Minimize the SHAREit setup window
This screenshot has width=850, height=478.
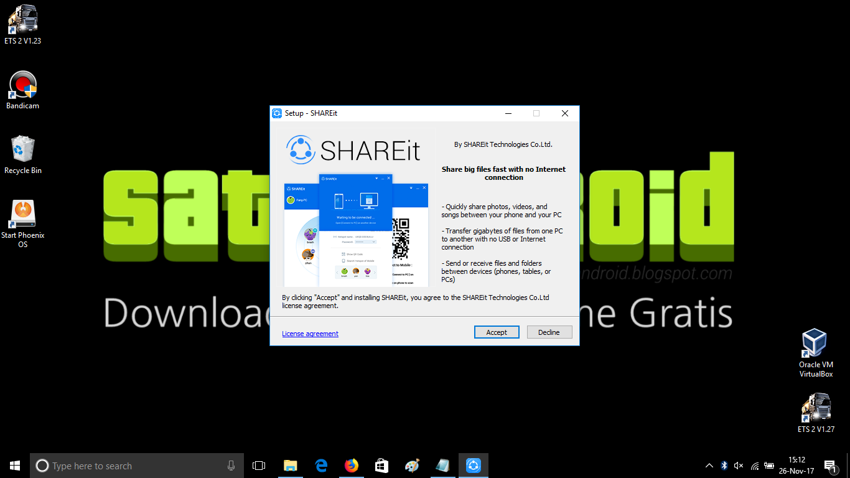[508, 113]
